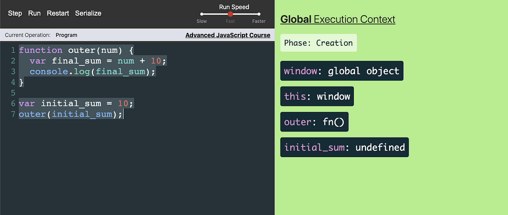Click the 'outer: fn()' entry
The height and width of the screenshot is (215, 508).
click(x=314, y=122)
